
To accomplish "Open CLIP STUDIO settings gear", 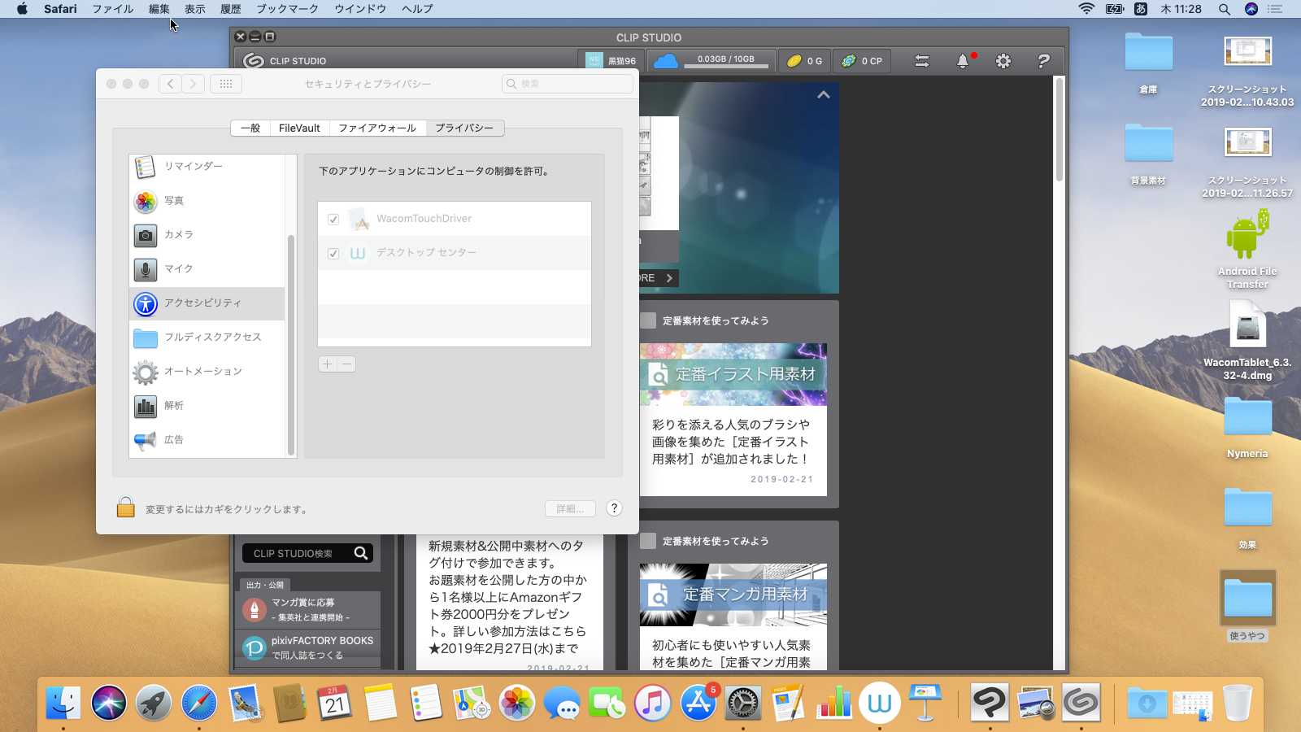I will pyautogui.click(x=1003, y=61).
